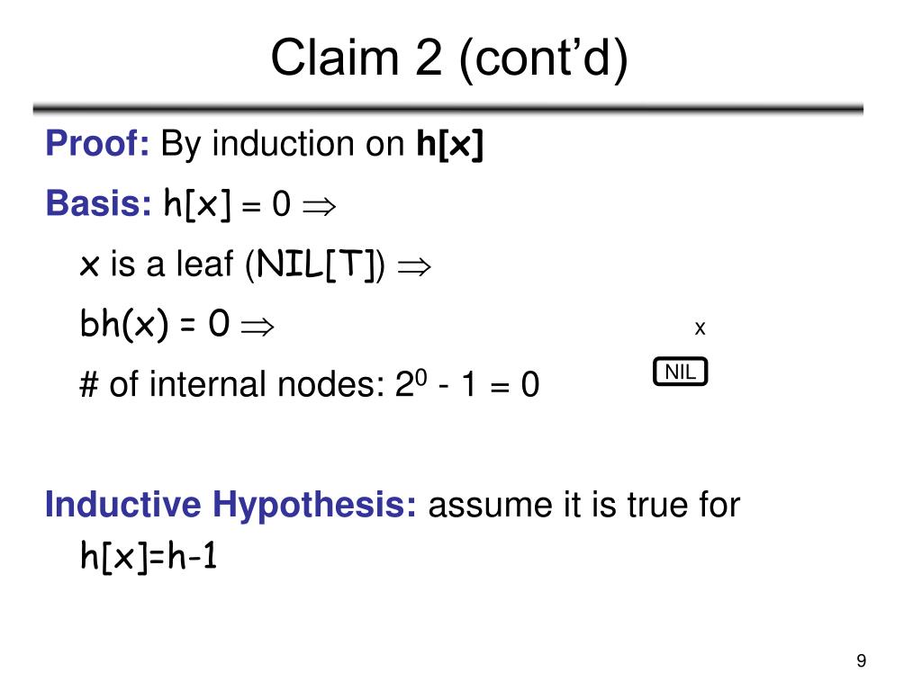Click the x label above NIL
Image resolution: width=922 pixels, height=691 pixels.
coord(700,328)
